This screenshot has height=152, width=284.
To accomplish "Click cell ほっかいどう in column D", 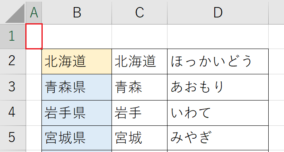I will click(x=218, y=61).
